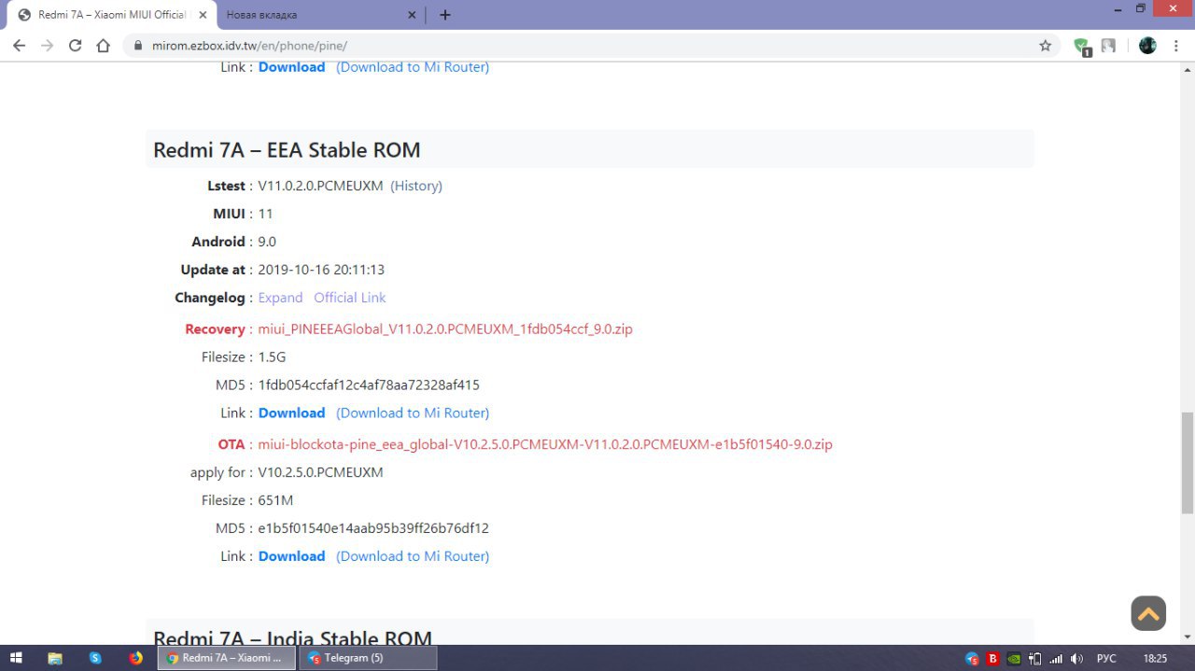The width and height of the screenshot is (1195, 671).
Task: Open the network signal tray icon
Action: pos(1056,658)
